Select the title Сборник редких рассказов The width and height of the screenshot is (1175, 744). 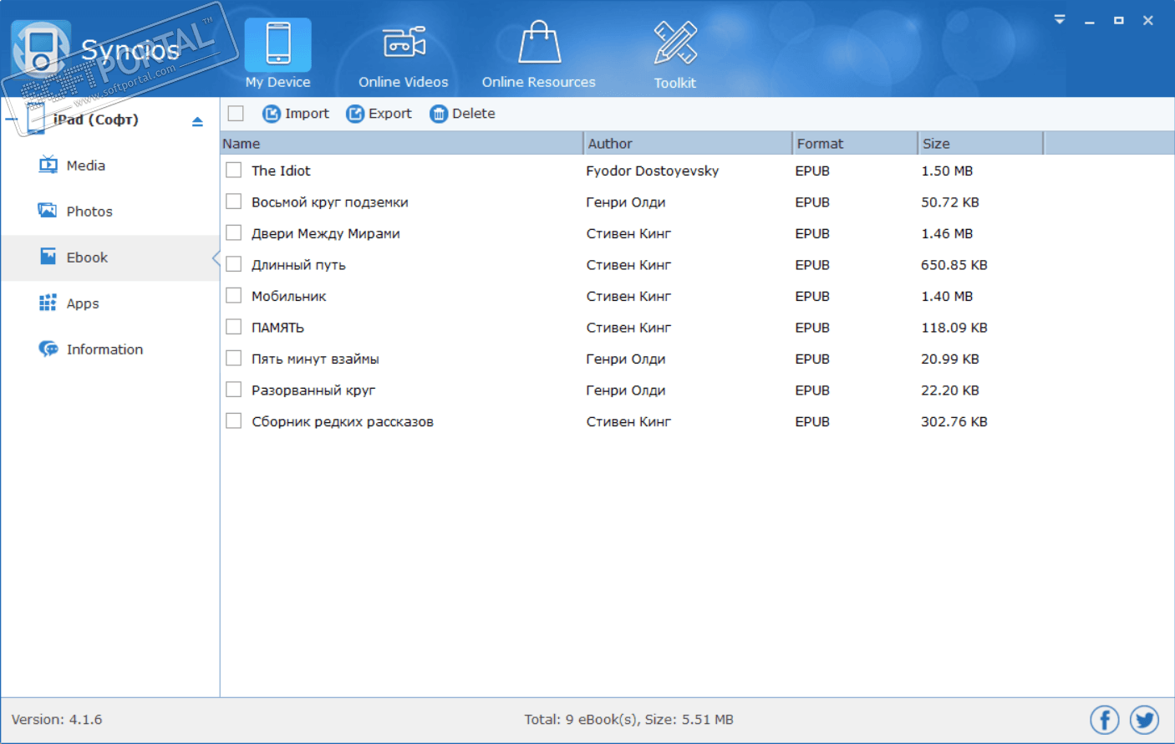343,422
